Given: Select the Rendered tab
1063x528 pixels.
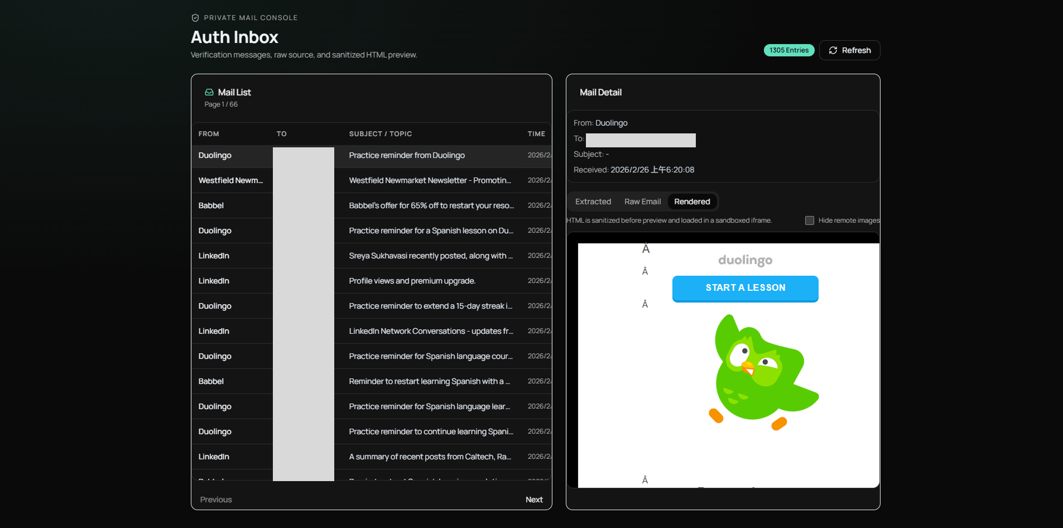Looking at the screenshot, I should tap(692, 201).
